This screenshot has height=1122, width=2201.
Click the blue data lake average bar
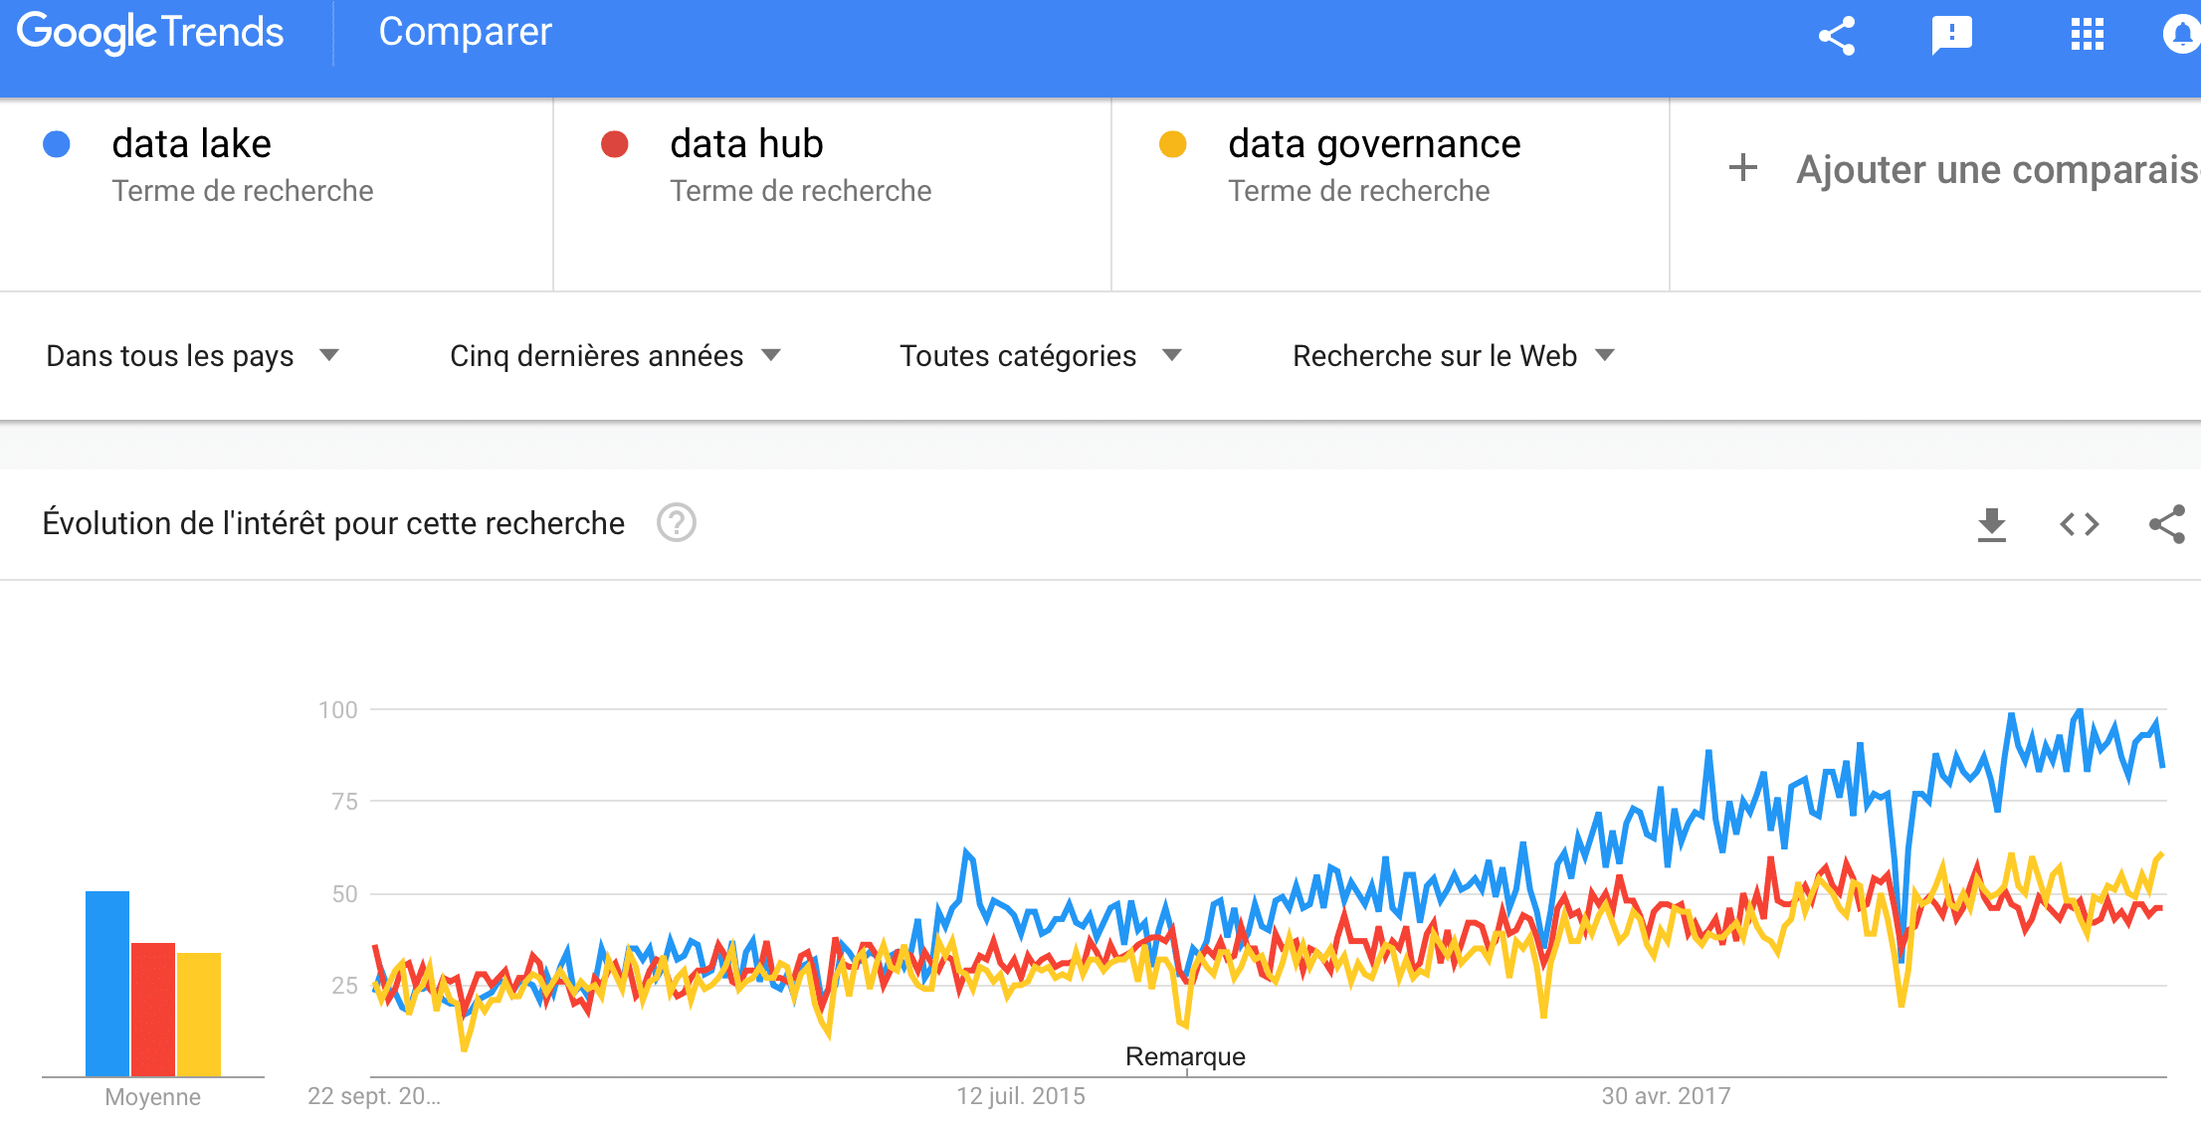[x=107, y=983]
